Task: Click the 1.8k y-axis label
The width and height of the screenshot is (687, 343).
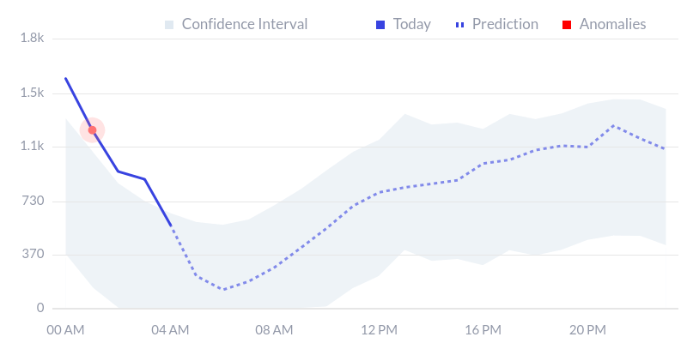Action: click(32, 39)
